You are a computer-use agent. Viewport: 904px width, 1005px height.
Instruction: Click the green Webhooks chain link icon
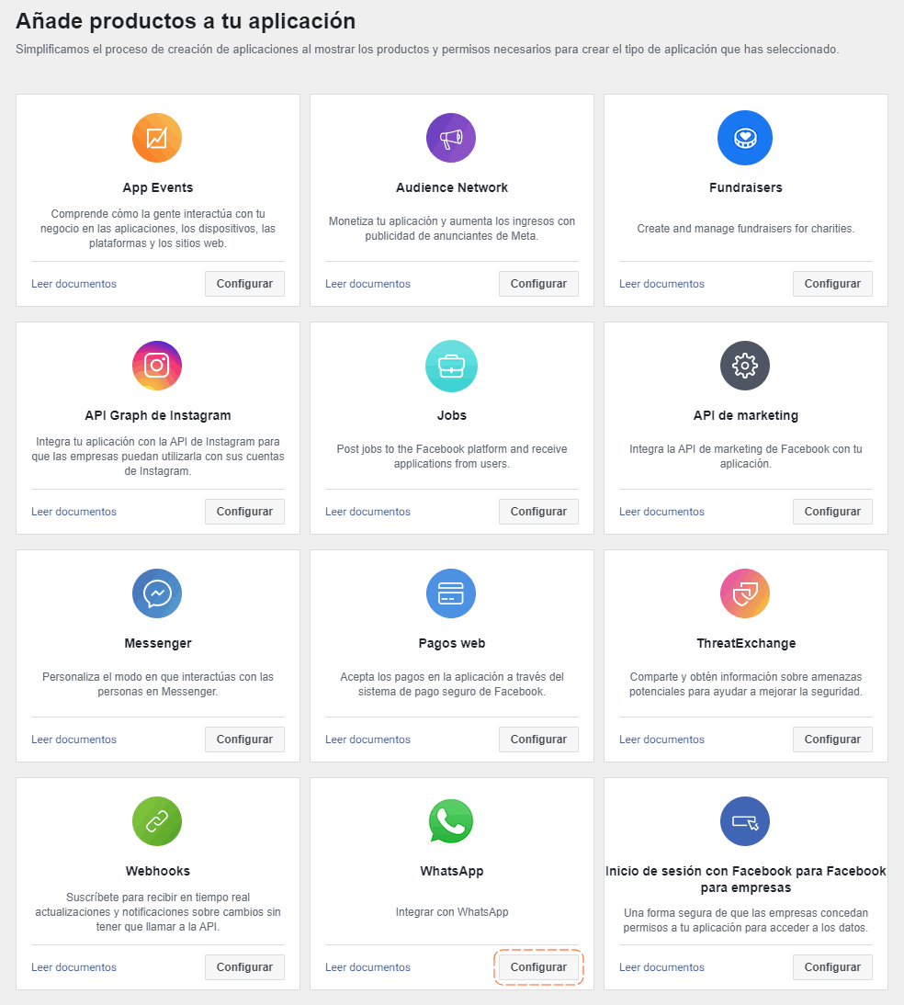[x=157, y=821]
